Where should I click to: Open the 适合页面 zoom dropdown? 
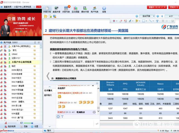coord(147,16)
